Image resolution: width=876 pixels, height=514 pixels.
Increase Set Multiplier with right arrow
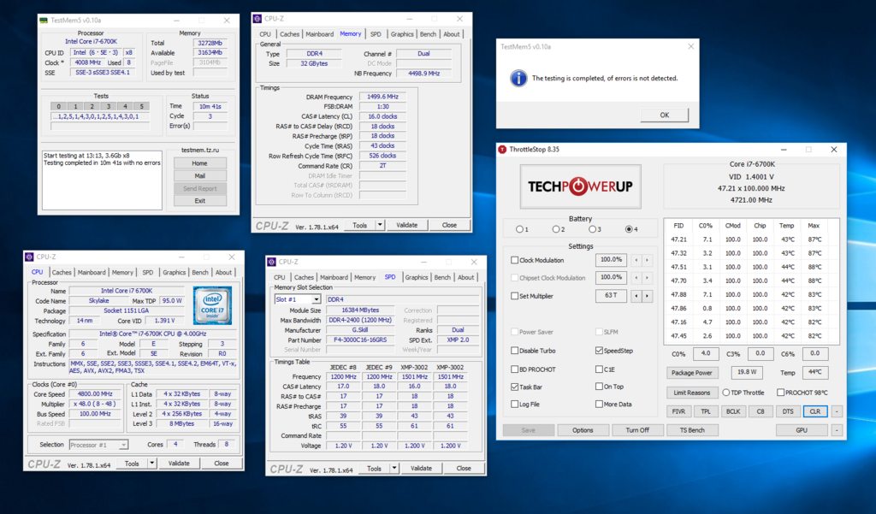click(647, 296)
